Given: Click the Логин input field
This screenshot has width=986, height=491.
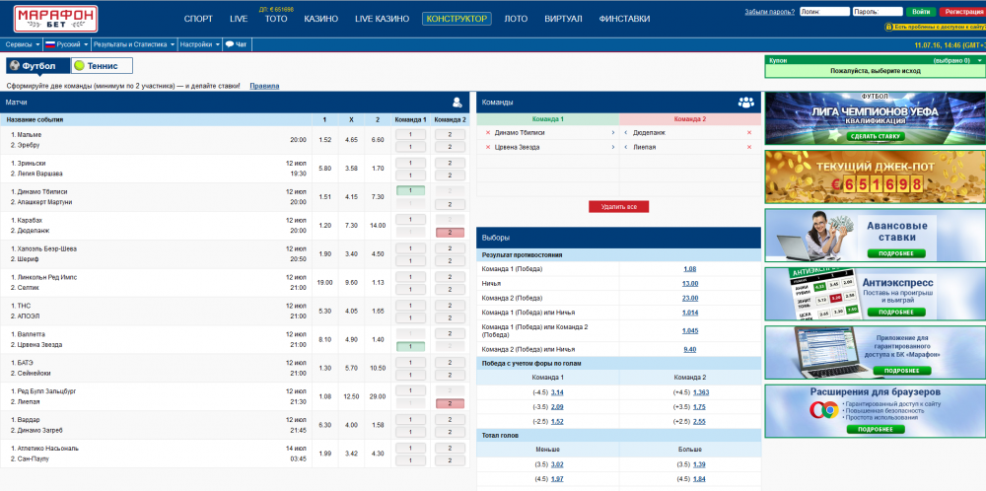Looking at the screenshot, I should click(824, 12).
